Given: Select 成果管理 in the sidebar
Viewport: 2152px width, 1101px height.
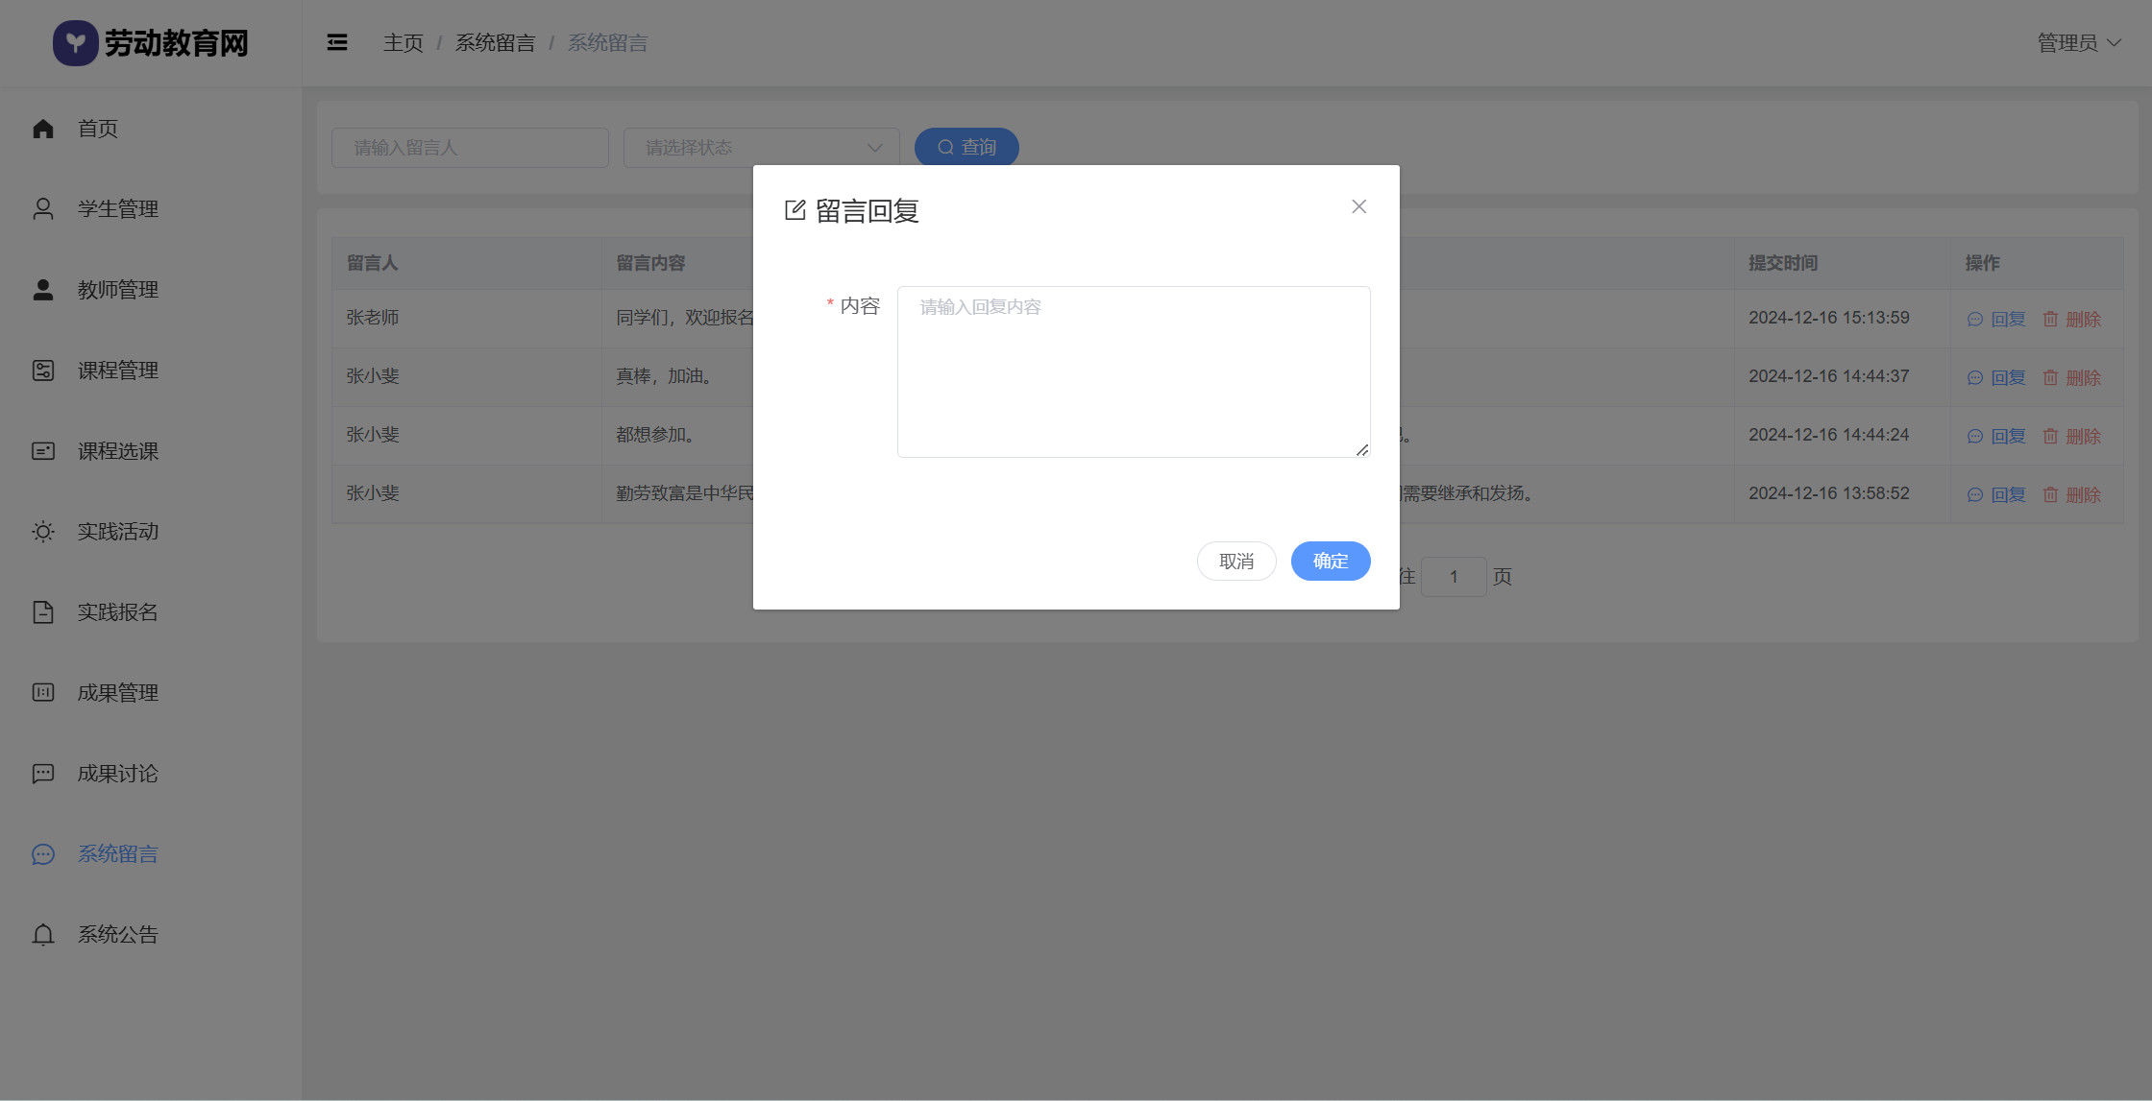Looking at the screenshot, I should pyautogui.click(x=118, y=693).
